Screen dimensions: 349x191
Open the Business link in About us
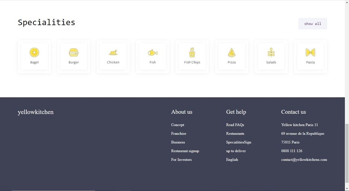pos(178,142)
